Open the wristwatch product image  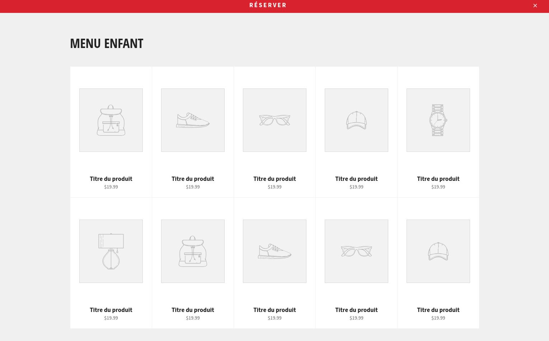pos(438,120)
